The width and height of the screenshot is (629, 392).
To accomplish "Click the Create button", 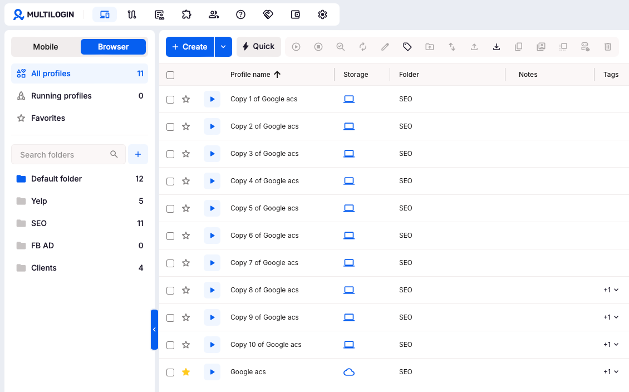I will point(190,47).
